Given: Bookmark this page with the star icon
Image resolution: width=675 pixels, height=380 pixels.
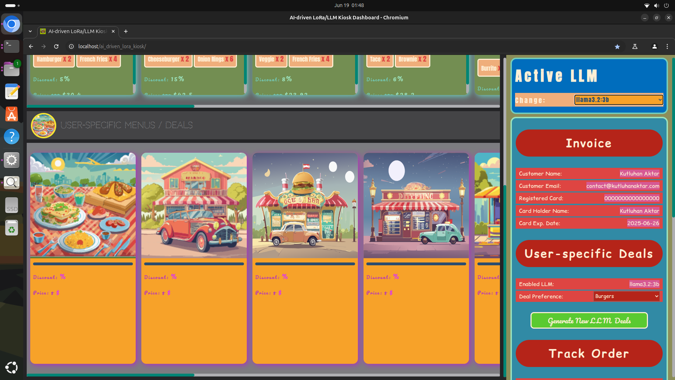Looking at the screenshot, I should tap(617, 46).
